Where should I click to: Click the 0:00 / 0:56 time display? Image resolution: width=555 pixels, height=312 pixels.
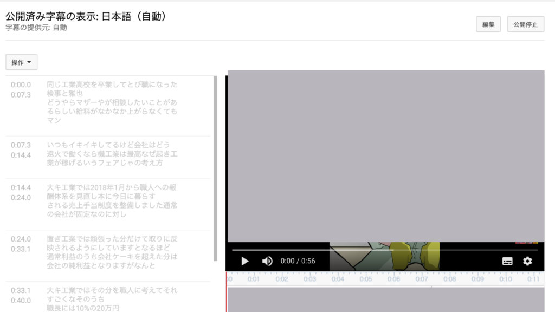click(298, 261)
